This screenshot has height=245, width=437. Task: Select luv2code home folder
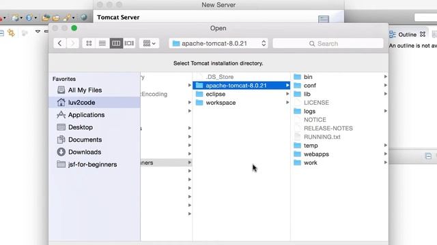tap(94, 103)
